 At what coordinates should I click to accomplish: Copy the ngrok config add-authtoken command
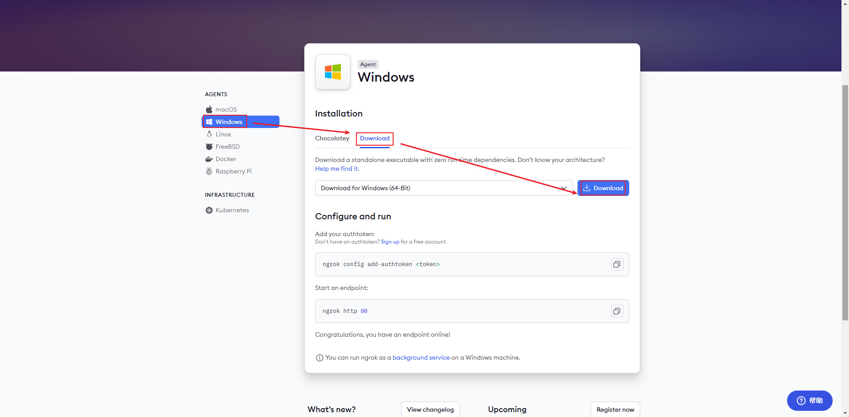click(617, 264)
